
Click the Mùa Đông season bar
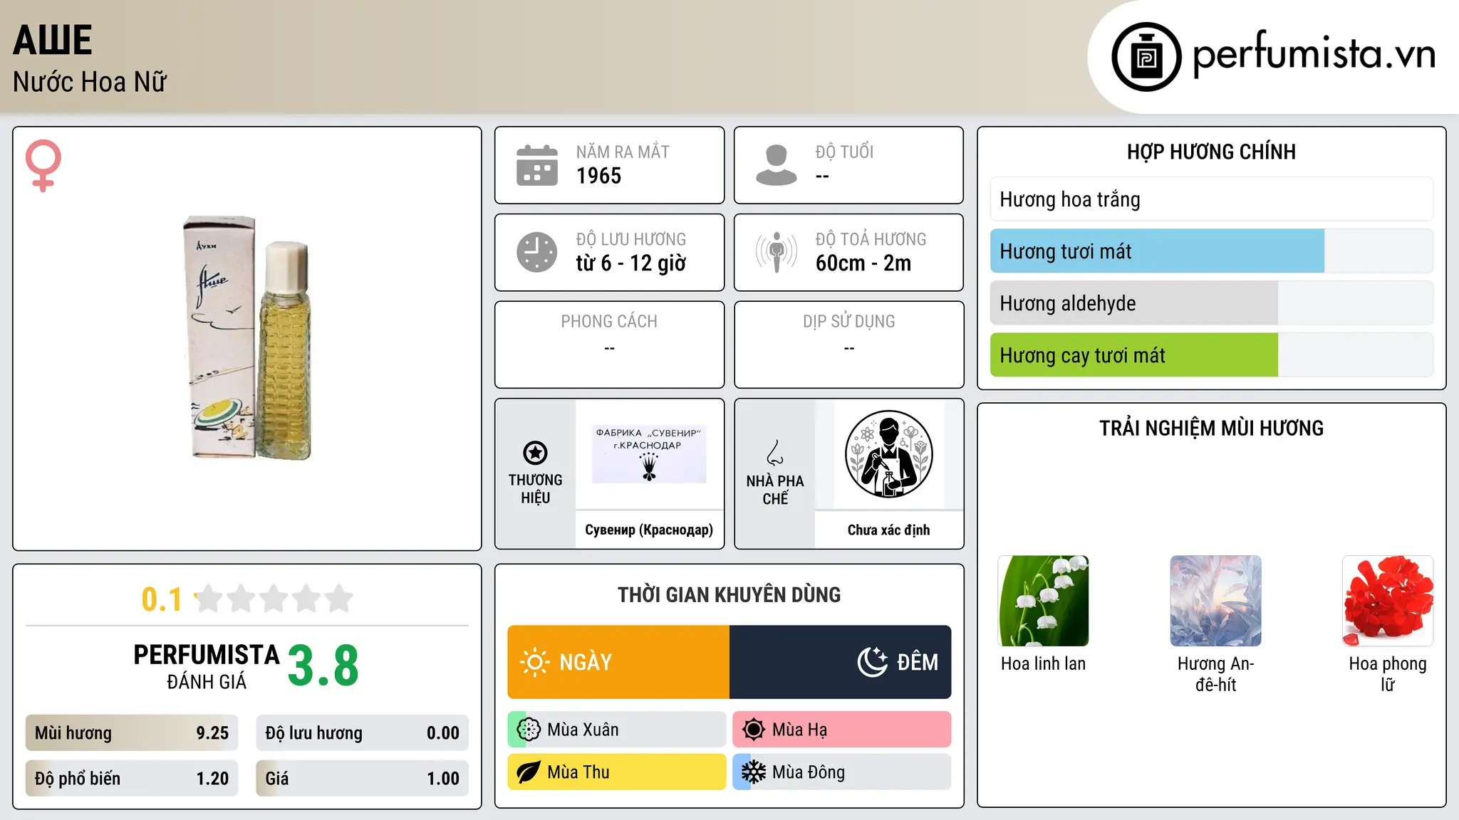point(842,772)
